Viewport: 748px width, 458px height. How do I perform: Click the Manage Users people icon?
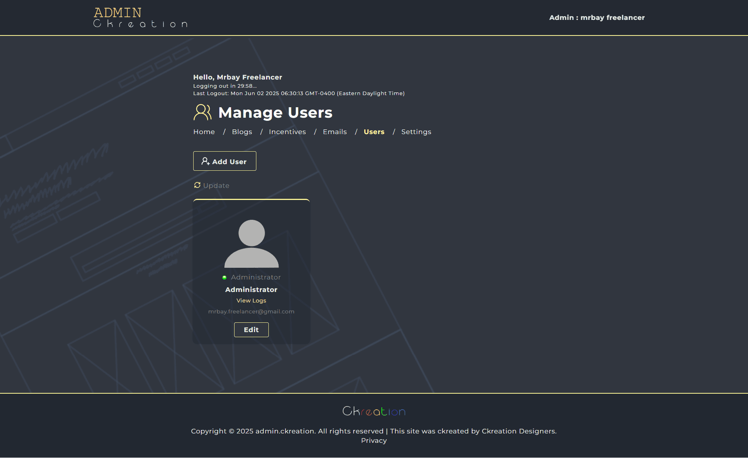(x=202, y=112)
